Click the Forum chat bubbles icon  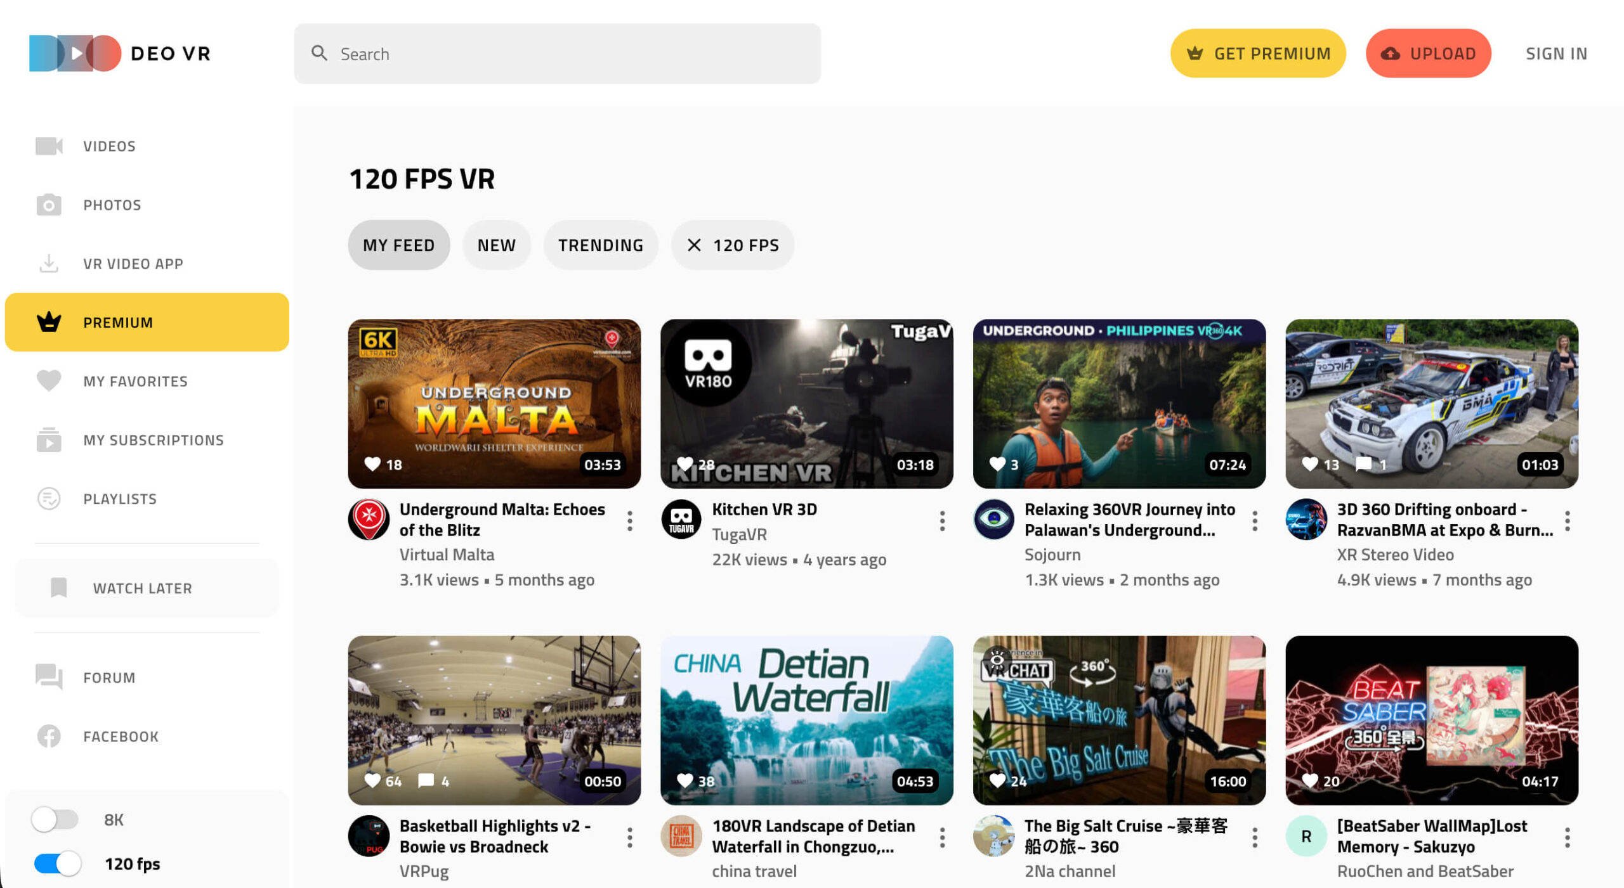49,676
